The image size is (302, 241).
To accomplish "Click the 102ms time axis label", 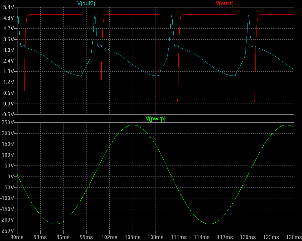I will pos(109,237).
